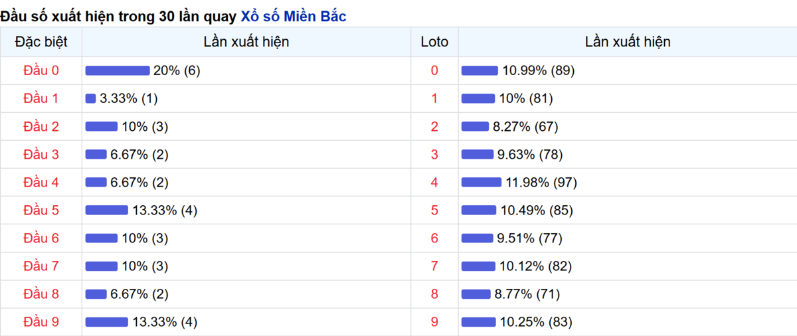The width and height of the screenshot is (797, 336).
Task: Click the Loto 4 progress bar
Action: pos(482,183)
